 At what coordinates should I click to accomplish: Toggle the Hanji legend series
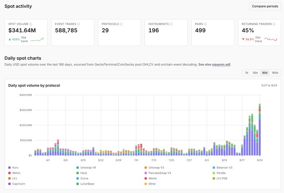(82, 173)
